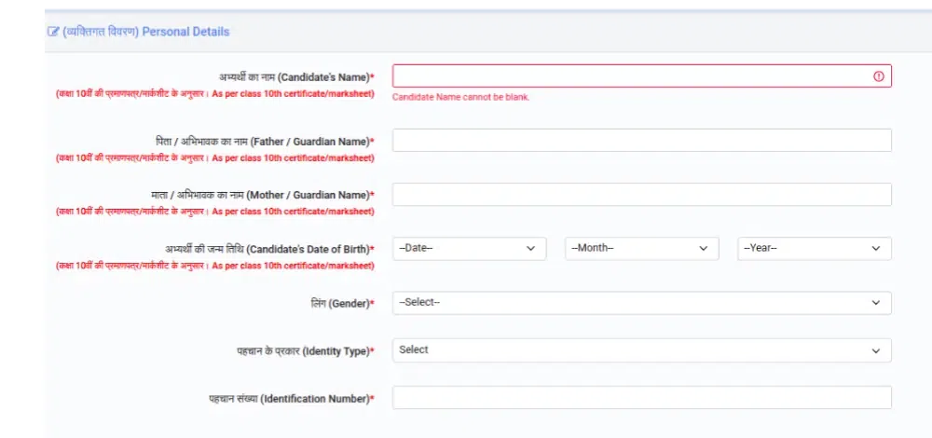Open the Year dropdown
The image size is (932, 438).
coord(814,249)
